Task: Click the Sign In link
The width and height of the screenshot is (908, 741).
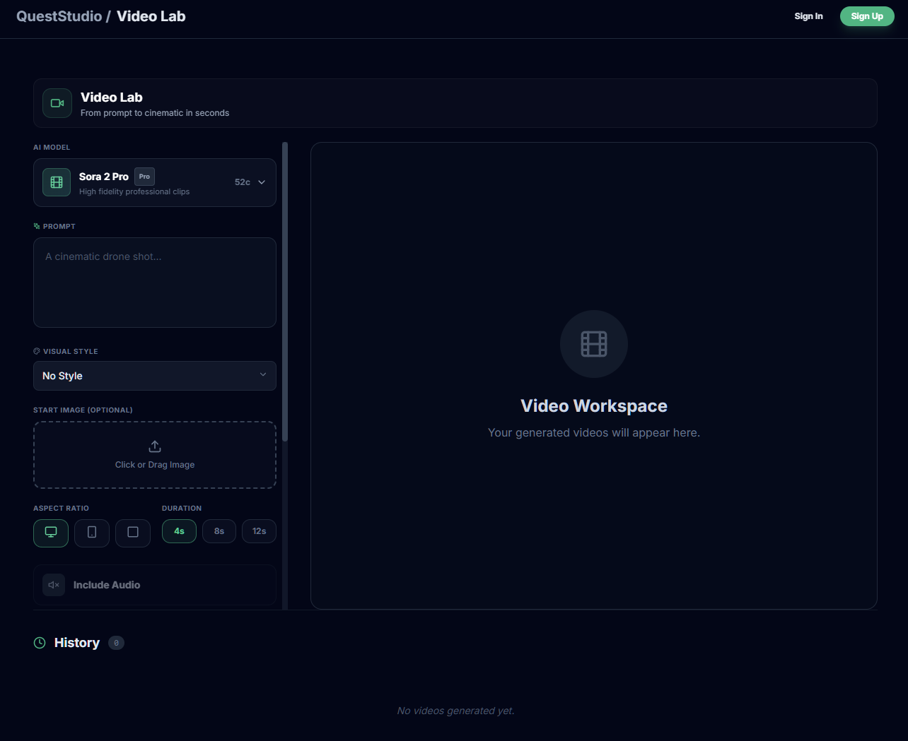Action: (x=808, y=16)
